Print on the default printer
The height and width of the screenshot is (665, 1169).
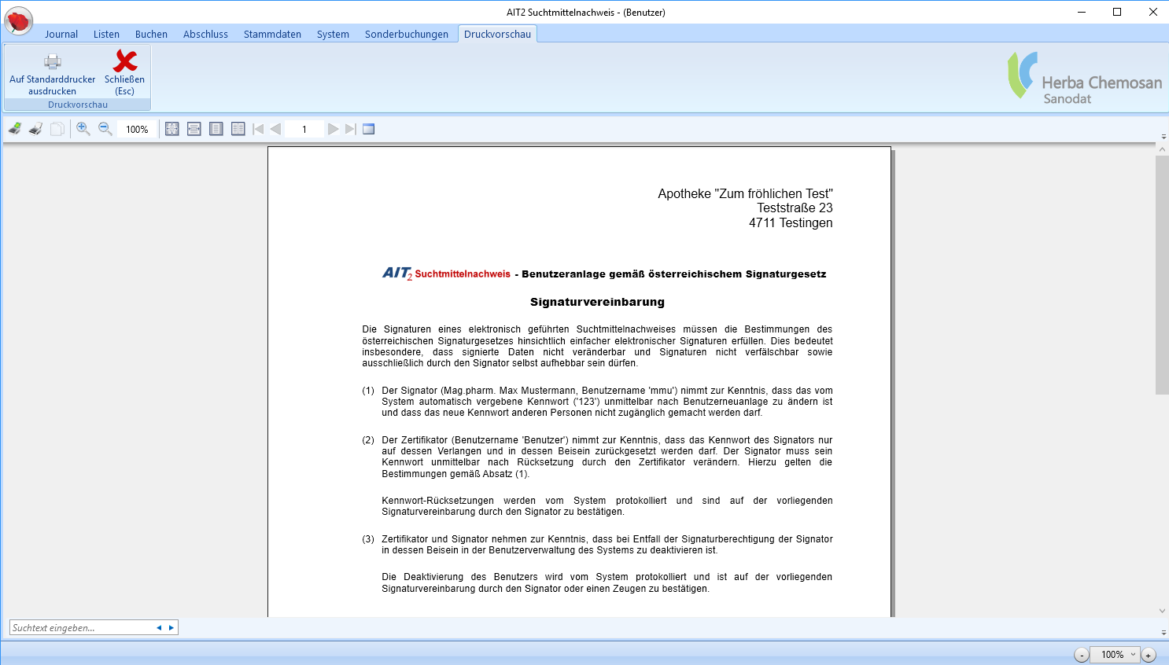coord(53,74)
